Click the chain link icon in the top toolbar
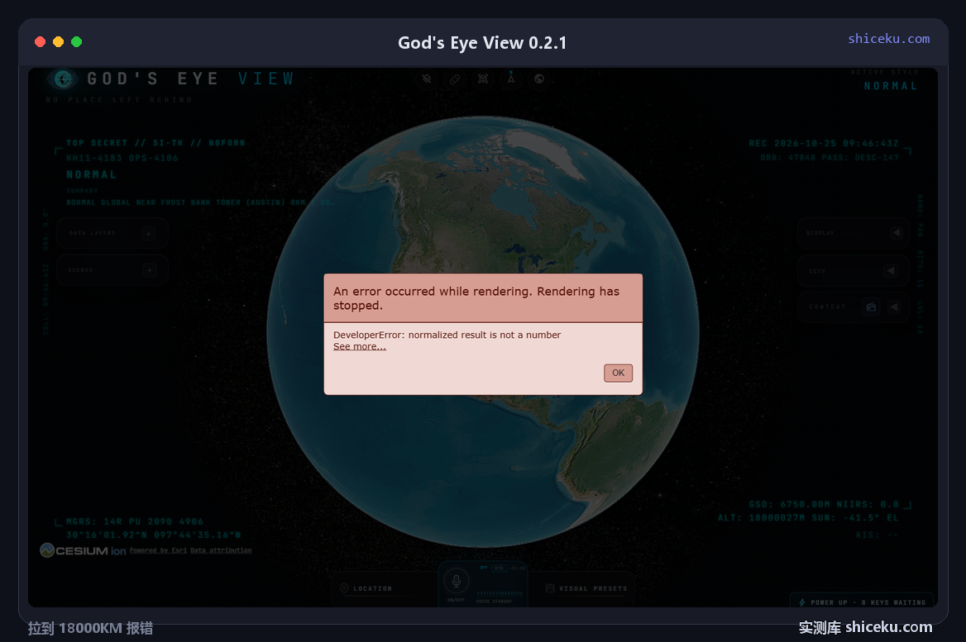The image size is (966, 642). pos(455,78)
